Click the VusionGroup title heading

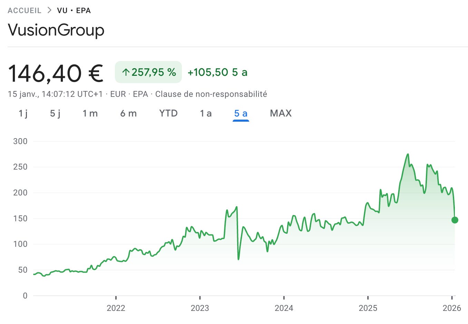pyautogui.click(x=56, y=30)
